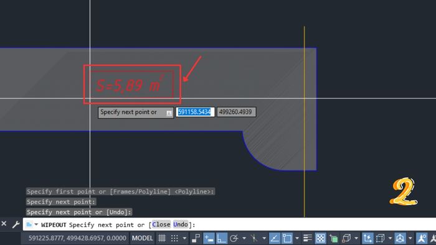The width and height of the screenshot is (436, 245).
Task: Open Object Snap settings dropdown arrow
Action: point(297,238)
